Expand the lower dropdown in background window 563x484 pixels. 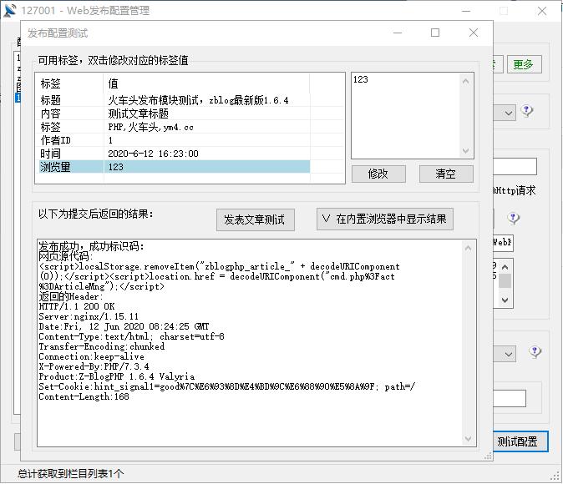click(x=509, y=355)
